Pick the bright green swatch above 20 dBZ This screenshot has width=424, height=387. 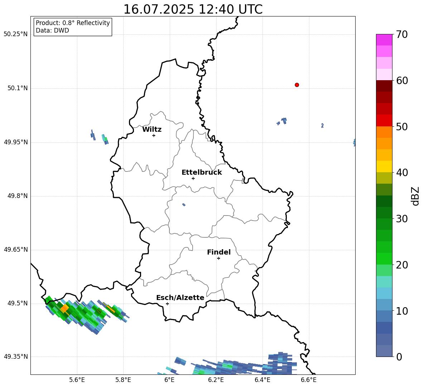pos(384,258)
